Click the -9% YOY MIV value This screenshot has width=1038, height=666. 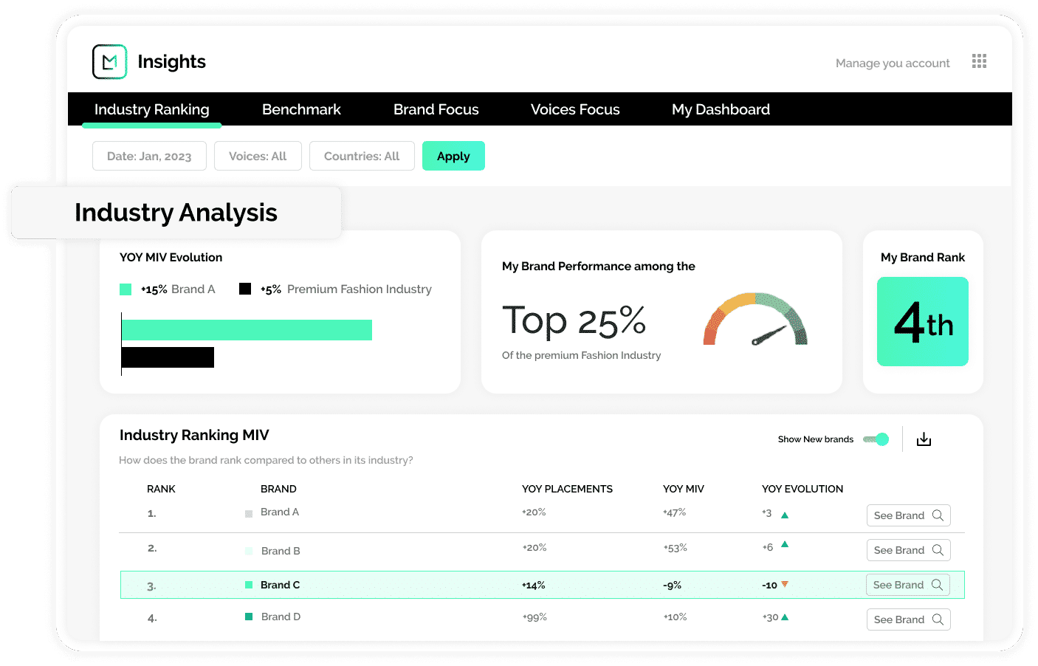click(672, 586)
